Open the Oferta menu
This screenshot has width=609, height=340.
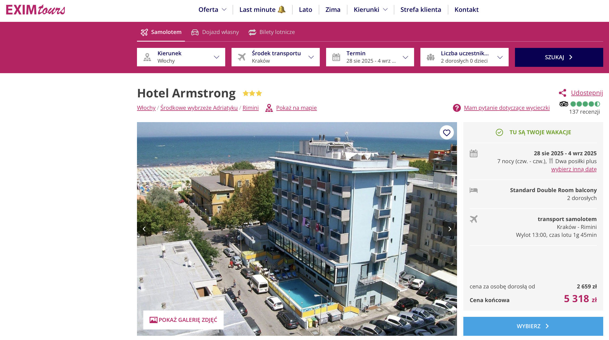pos(212,10)
